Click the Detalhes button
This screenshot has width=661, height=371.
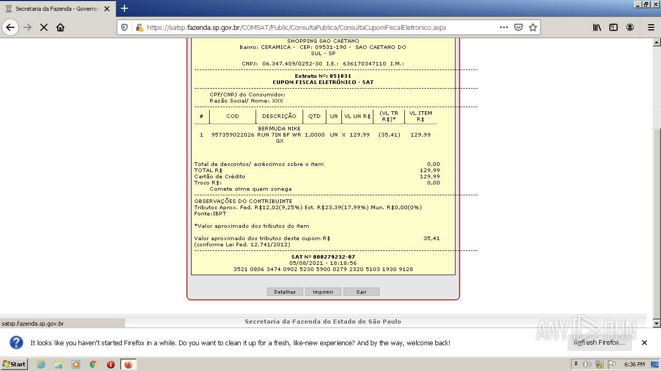tap(285, 292)
